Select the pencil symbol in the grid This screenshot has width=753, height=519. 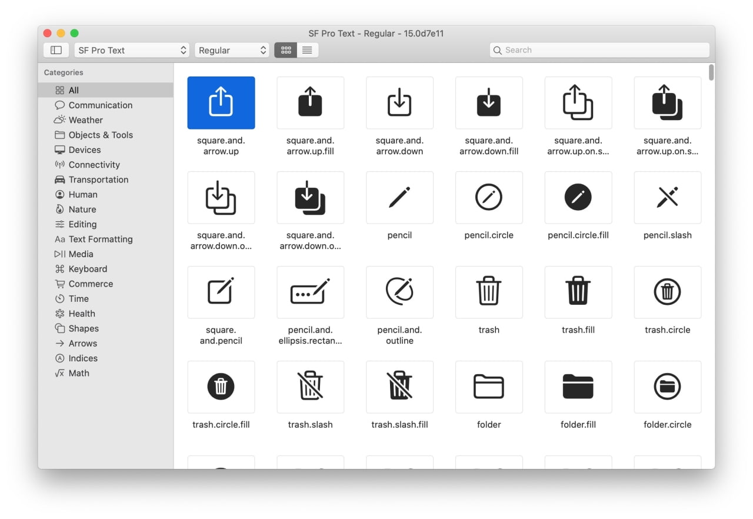pos(399,198)
